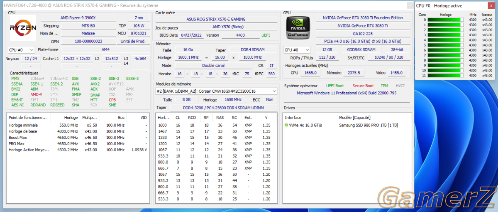Click the 2375.5 memory clock value
The height and width of the screenshot is (212, 498).
coord(354,73)
